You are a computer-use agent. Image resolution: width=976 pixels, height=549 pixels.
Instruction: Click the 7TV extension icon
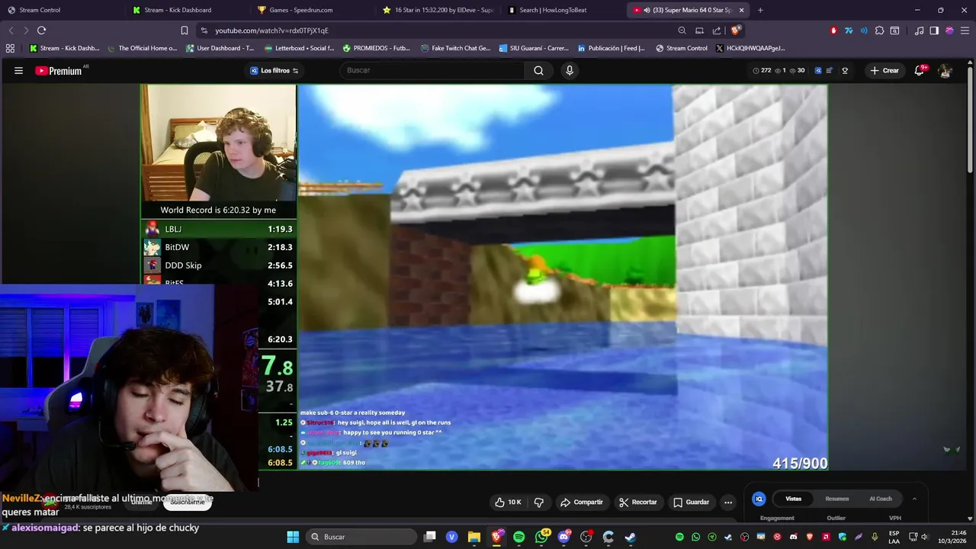coord(849,30)
